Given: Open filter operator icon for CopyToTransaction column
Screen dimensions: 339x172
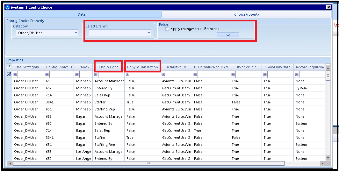Looking at the screenshot, I should pos(127,74).
